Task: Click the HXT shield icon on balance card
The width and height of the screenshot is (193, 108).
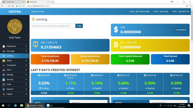Action: coord(36,44)
